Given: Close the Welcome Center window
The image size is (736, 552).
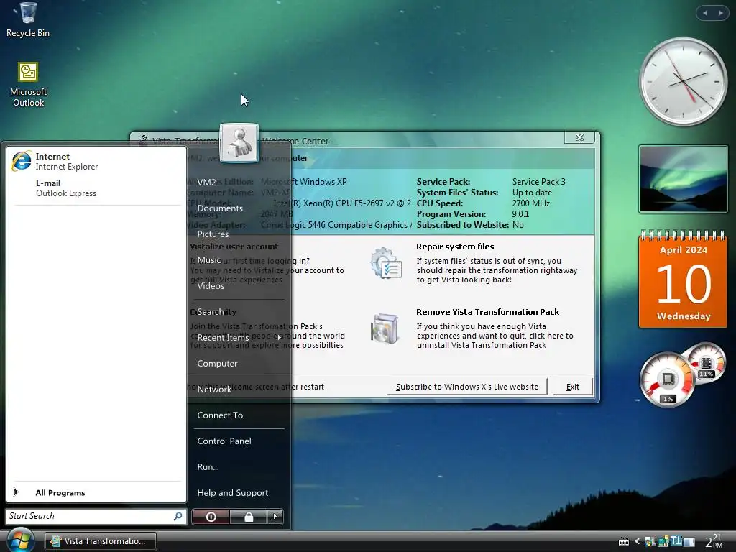Looking at the screenshot, I should pos(580,137).
